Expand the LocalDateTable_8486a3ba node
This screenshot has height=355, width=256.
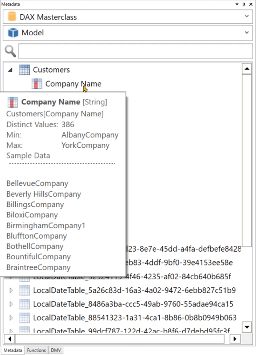[11, 304]
